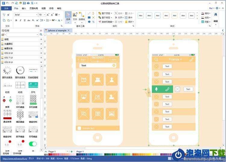Open the 阴影 shadow dropdown

click(206, 22)
